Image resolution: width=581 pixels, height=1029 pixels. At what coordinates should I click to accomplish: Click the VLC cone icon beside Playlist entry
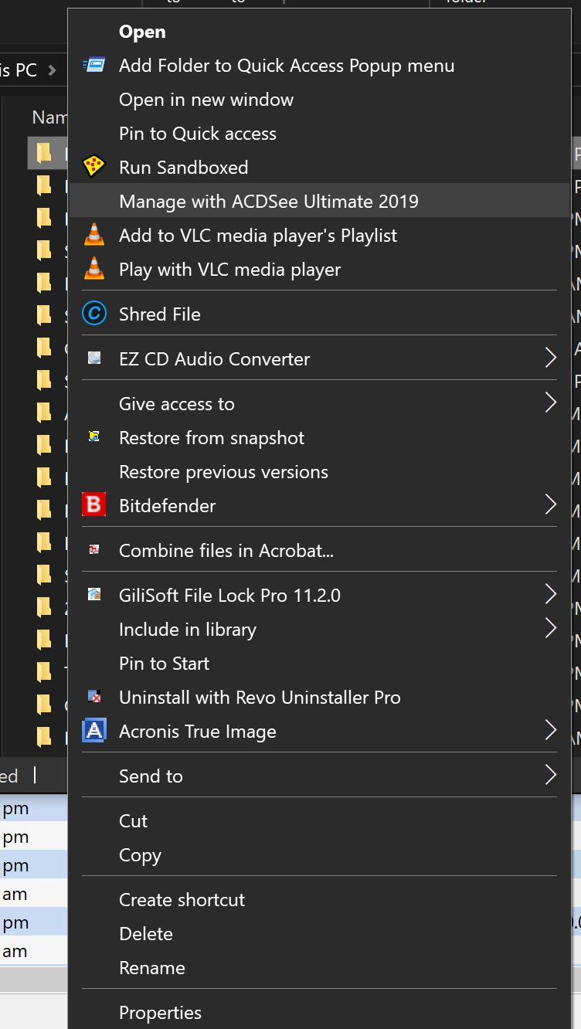[x=94, y=234]
